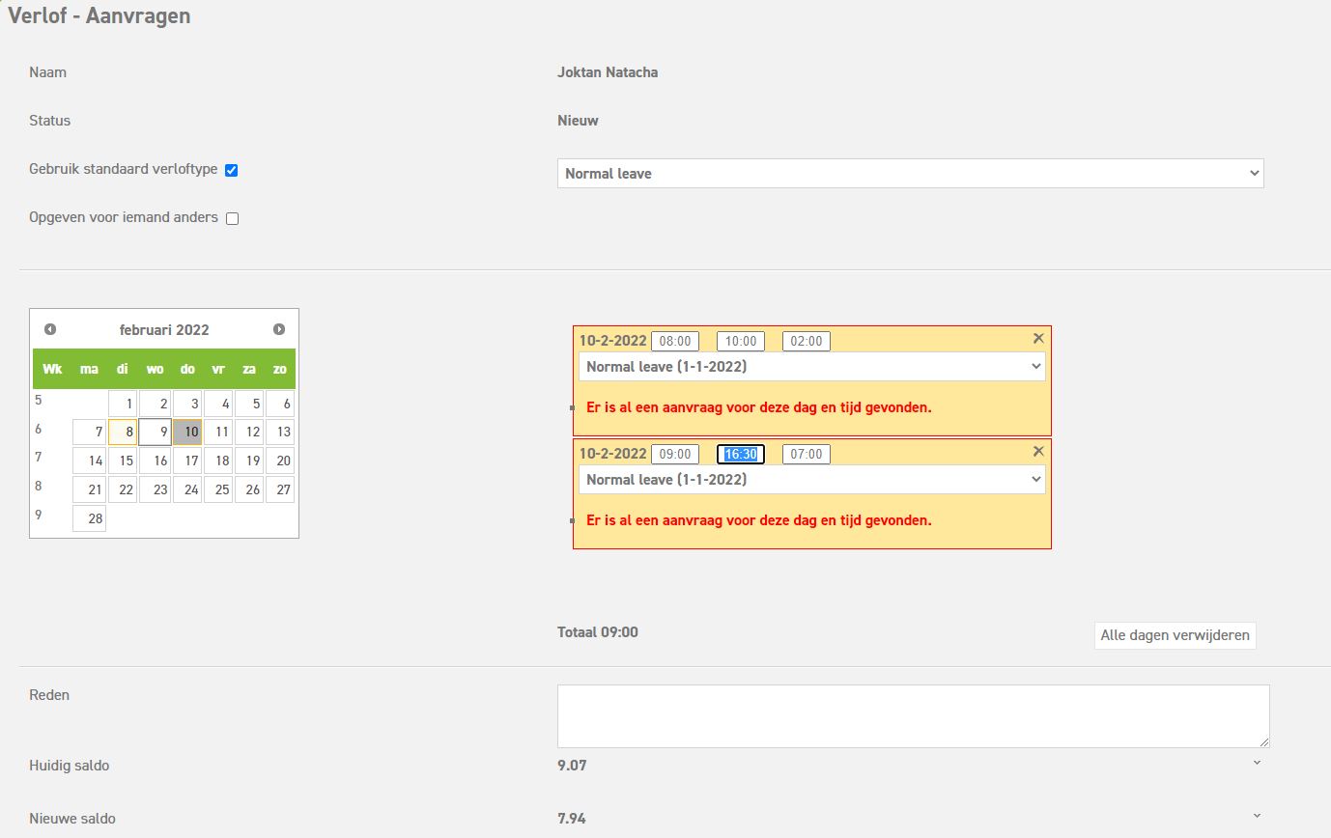The image size is (1331, 838).
Task: Click the Reden text area
Action: click(x=913, y=715)
